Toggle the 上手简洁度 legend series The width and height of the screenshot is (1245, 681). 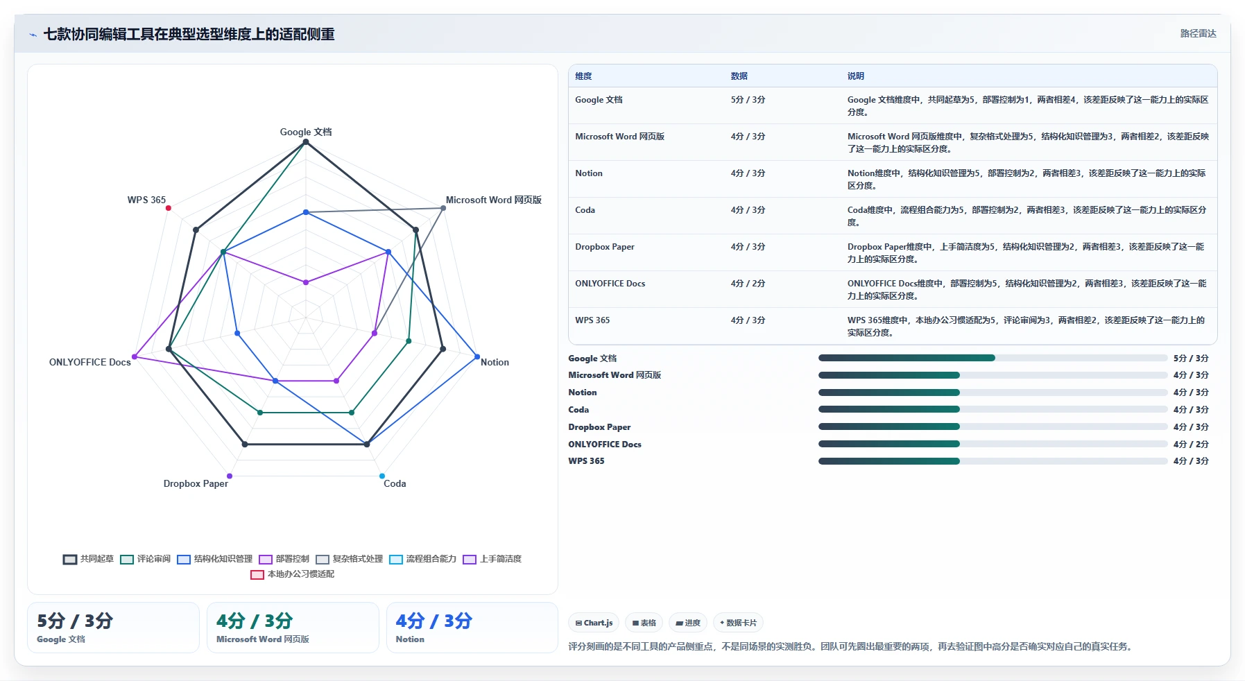pyautogui.click(x=492, y=559)
